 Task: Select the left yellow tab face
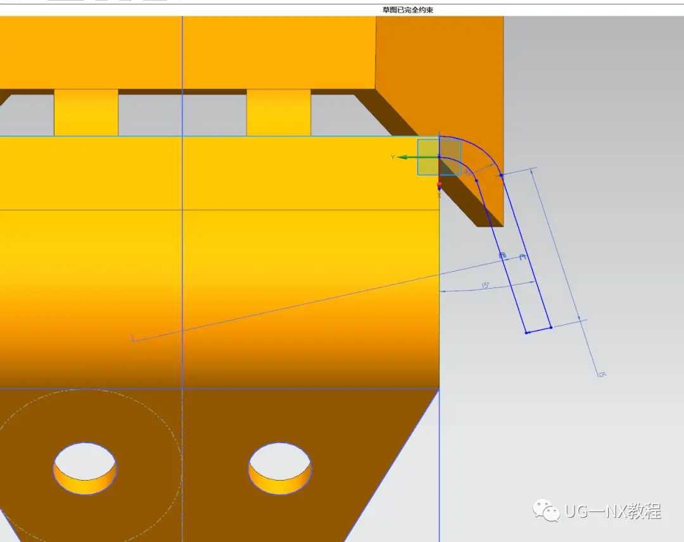[86, 113]
